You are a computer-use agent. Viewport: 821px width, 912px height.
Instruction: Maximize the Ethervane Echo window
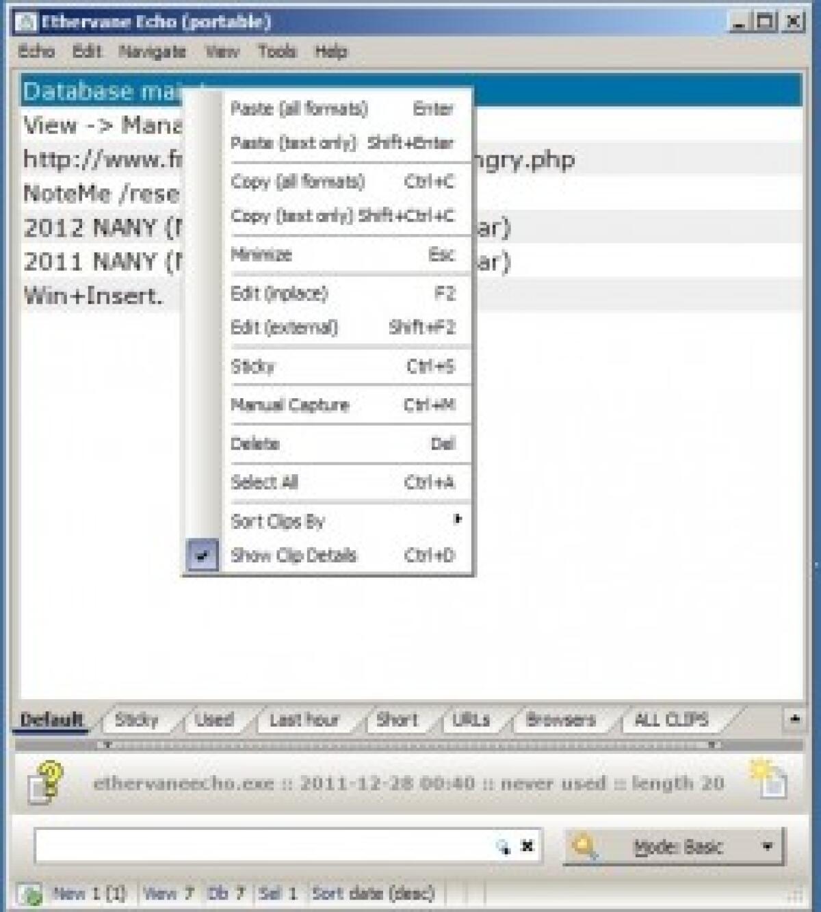click(x=765, y=22)
